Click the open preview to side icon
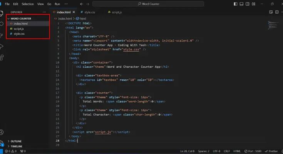The image size is (283, 154). coord(271,12)
